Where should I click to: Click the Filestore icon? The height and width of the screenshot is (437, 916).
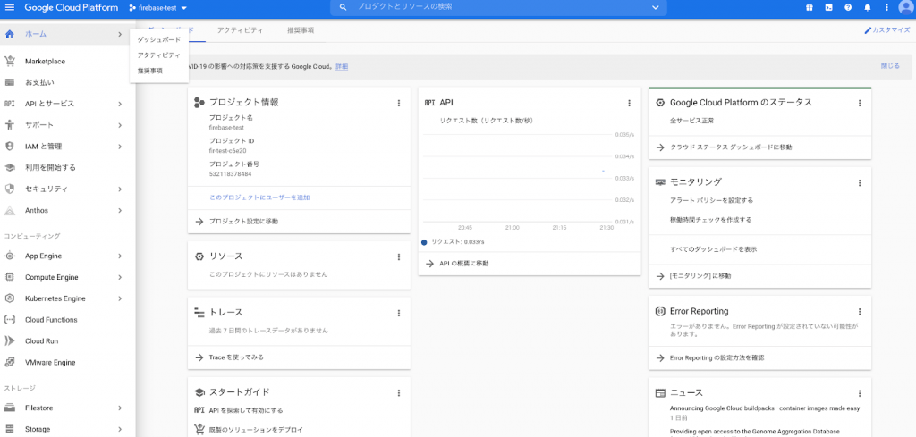click(9, 408)
